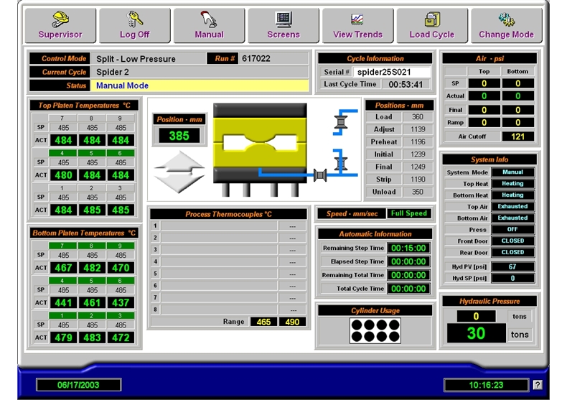Switch to Manual using the hand icon

(x=209, y=19)
